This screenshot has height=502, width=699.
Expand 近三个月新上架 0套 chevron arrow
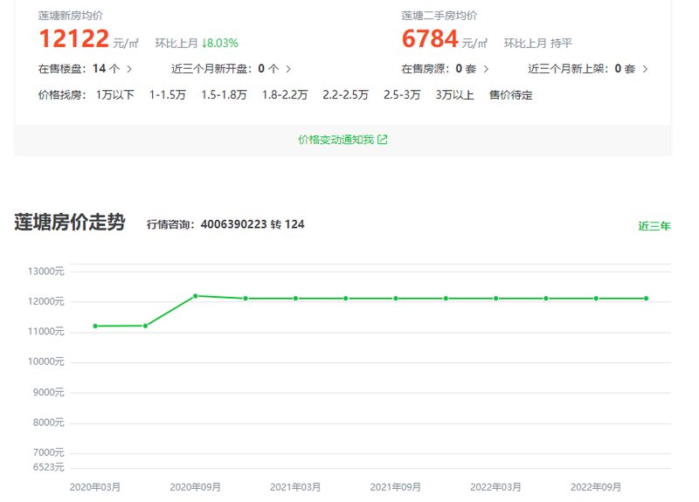tap(645, 69)
